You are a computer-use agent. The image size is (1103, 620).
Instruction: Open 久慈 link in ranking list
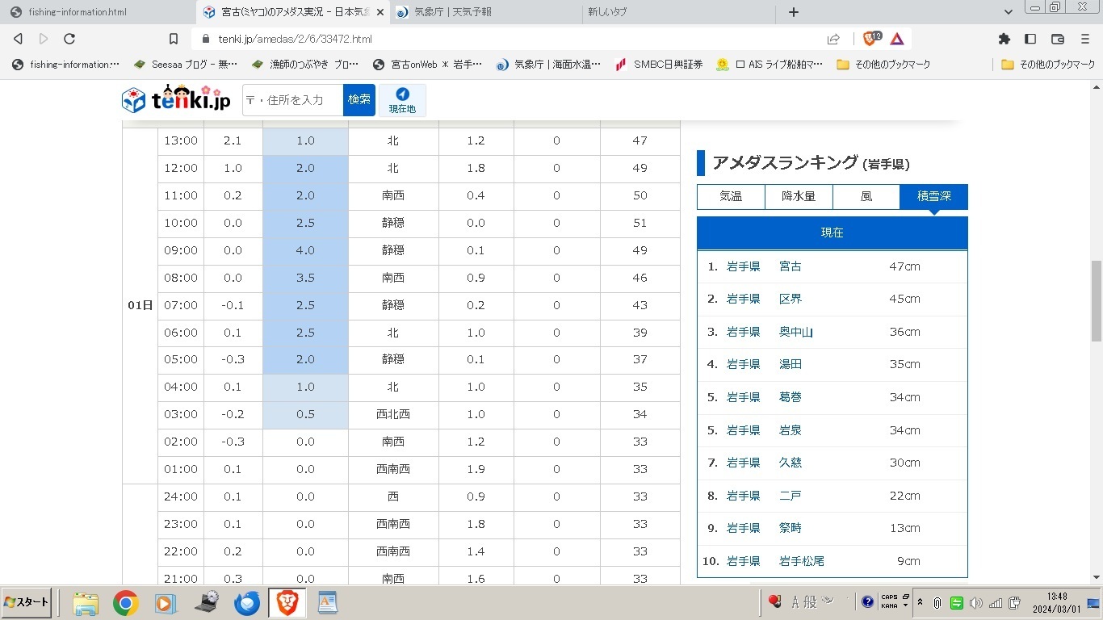pos(791,463)
